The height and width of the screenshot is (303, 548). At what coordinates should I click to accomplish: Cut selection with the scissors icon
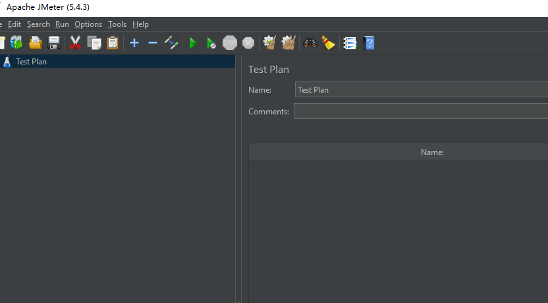coord(75,43)
